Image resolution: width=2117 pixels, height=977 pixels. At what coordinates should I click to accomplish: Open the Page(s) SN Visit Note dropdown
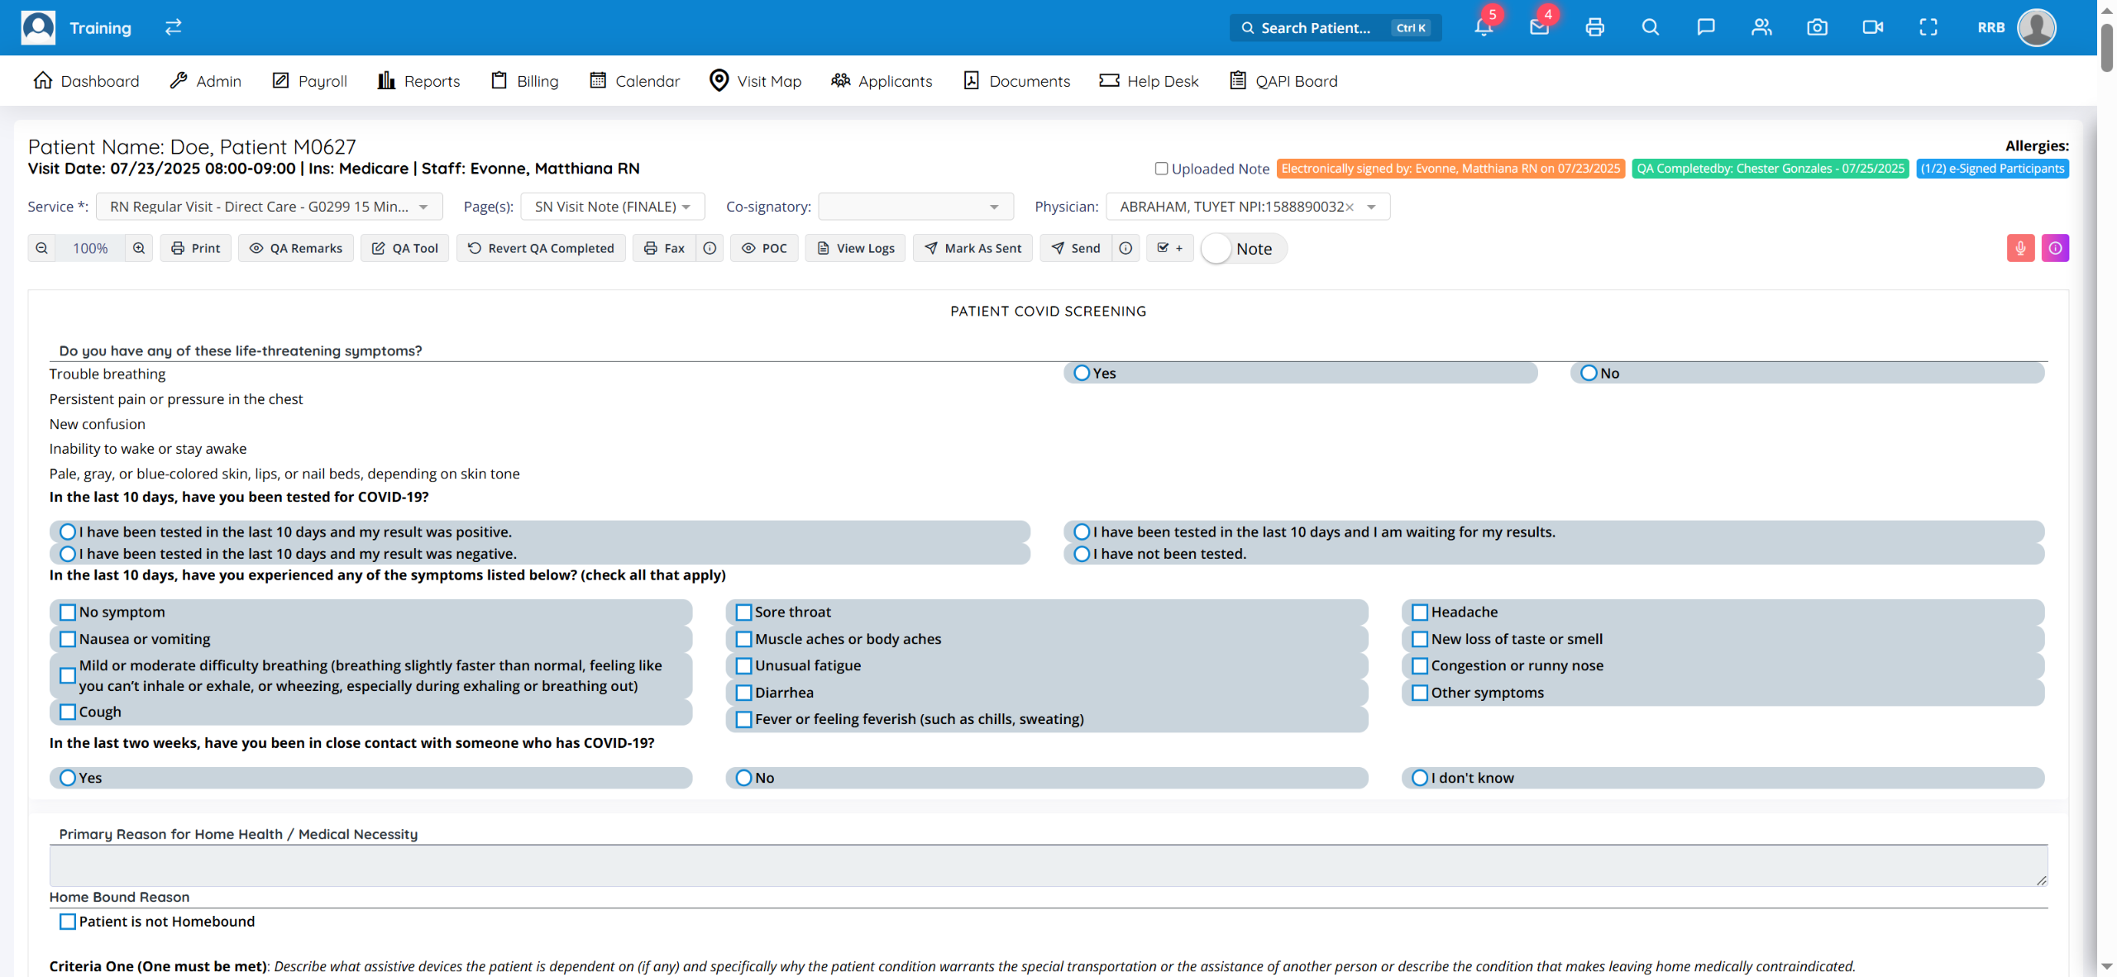tap(612, 207)
